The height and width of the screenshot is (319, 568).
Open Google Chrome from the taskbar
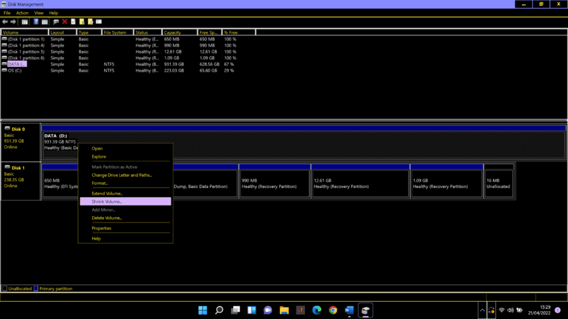(x=333, y=310)
